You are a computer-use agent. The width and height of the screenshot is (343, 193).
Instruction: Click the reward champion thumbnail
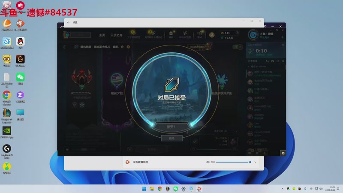point(233,142)
